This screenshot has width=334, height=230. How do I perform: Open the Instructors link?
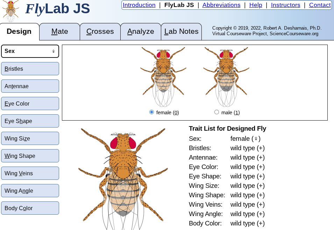285,5
